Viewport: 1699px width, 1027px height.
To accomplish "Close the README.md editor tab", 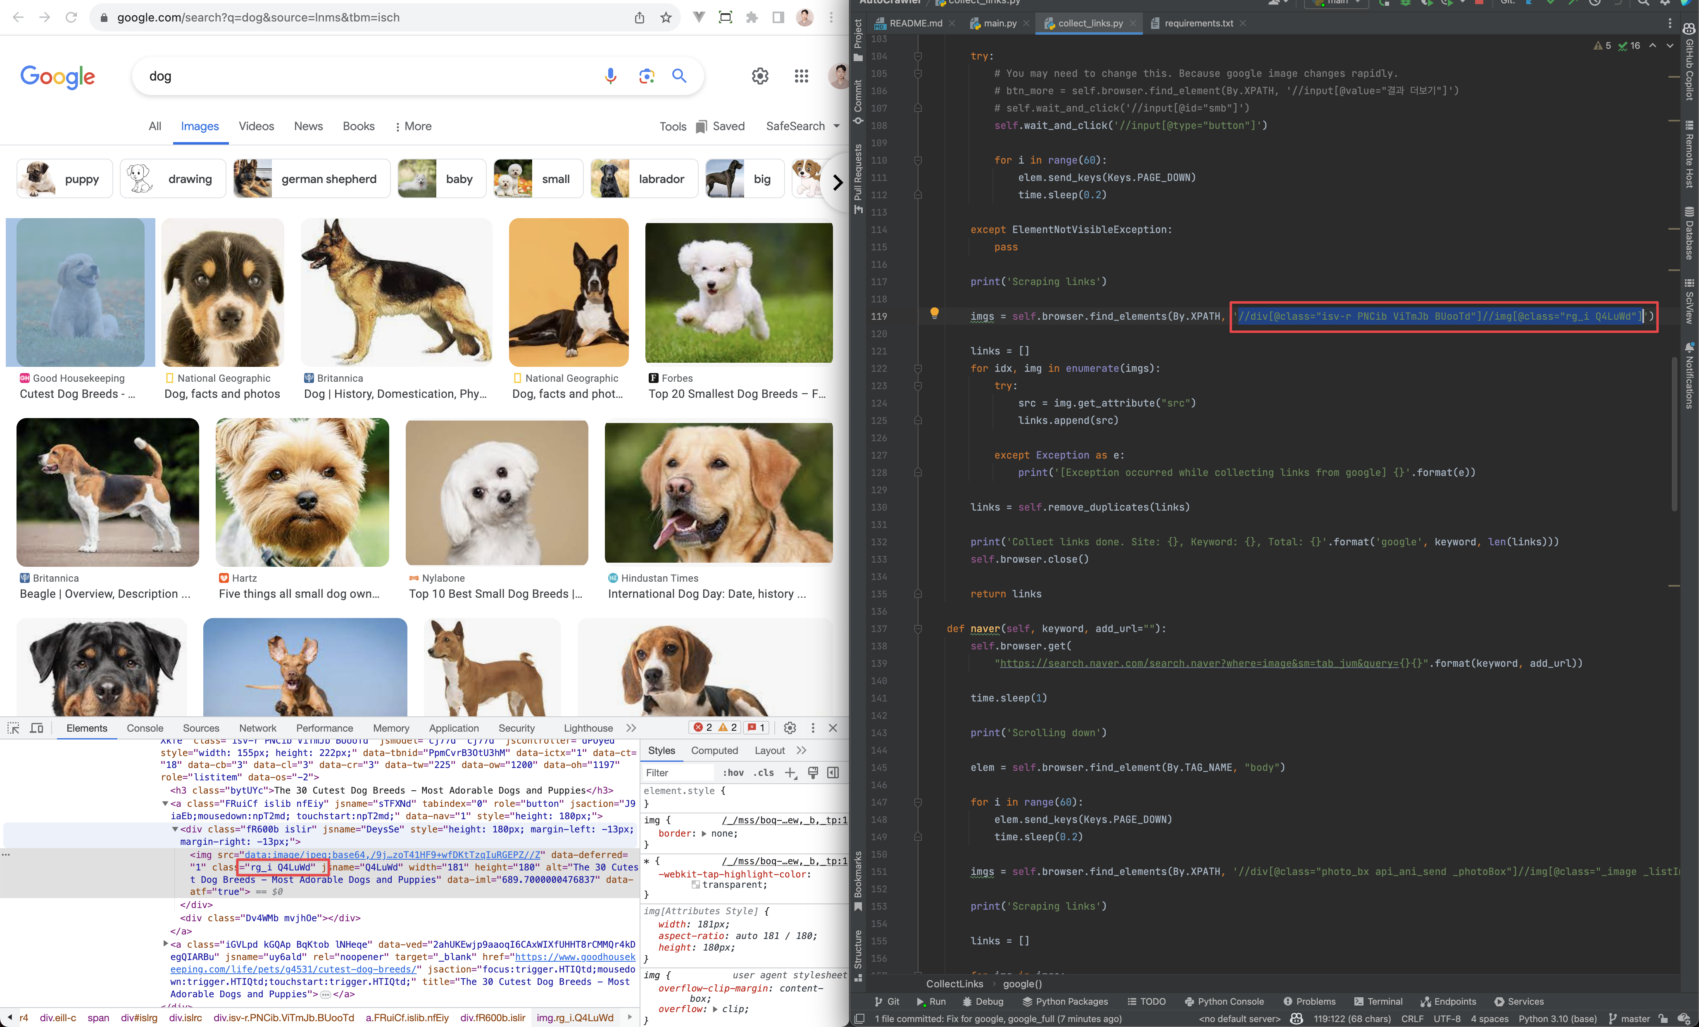I will click(952, 24).
